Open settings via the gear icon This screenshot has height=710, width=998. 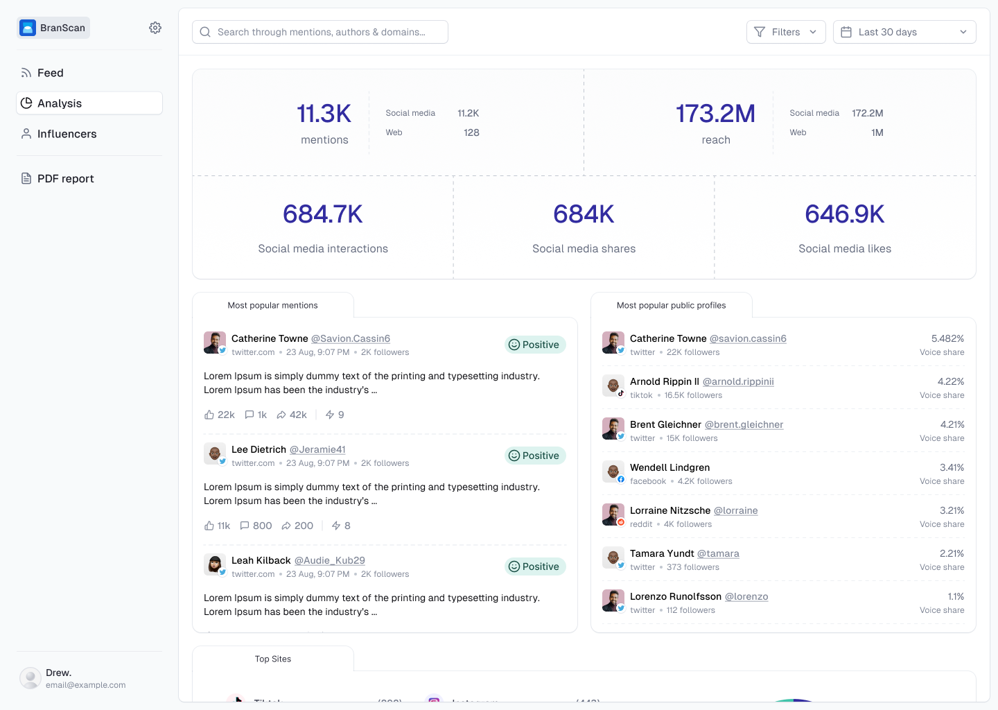point(155,28)
